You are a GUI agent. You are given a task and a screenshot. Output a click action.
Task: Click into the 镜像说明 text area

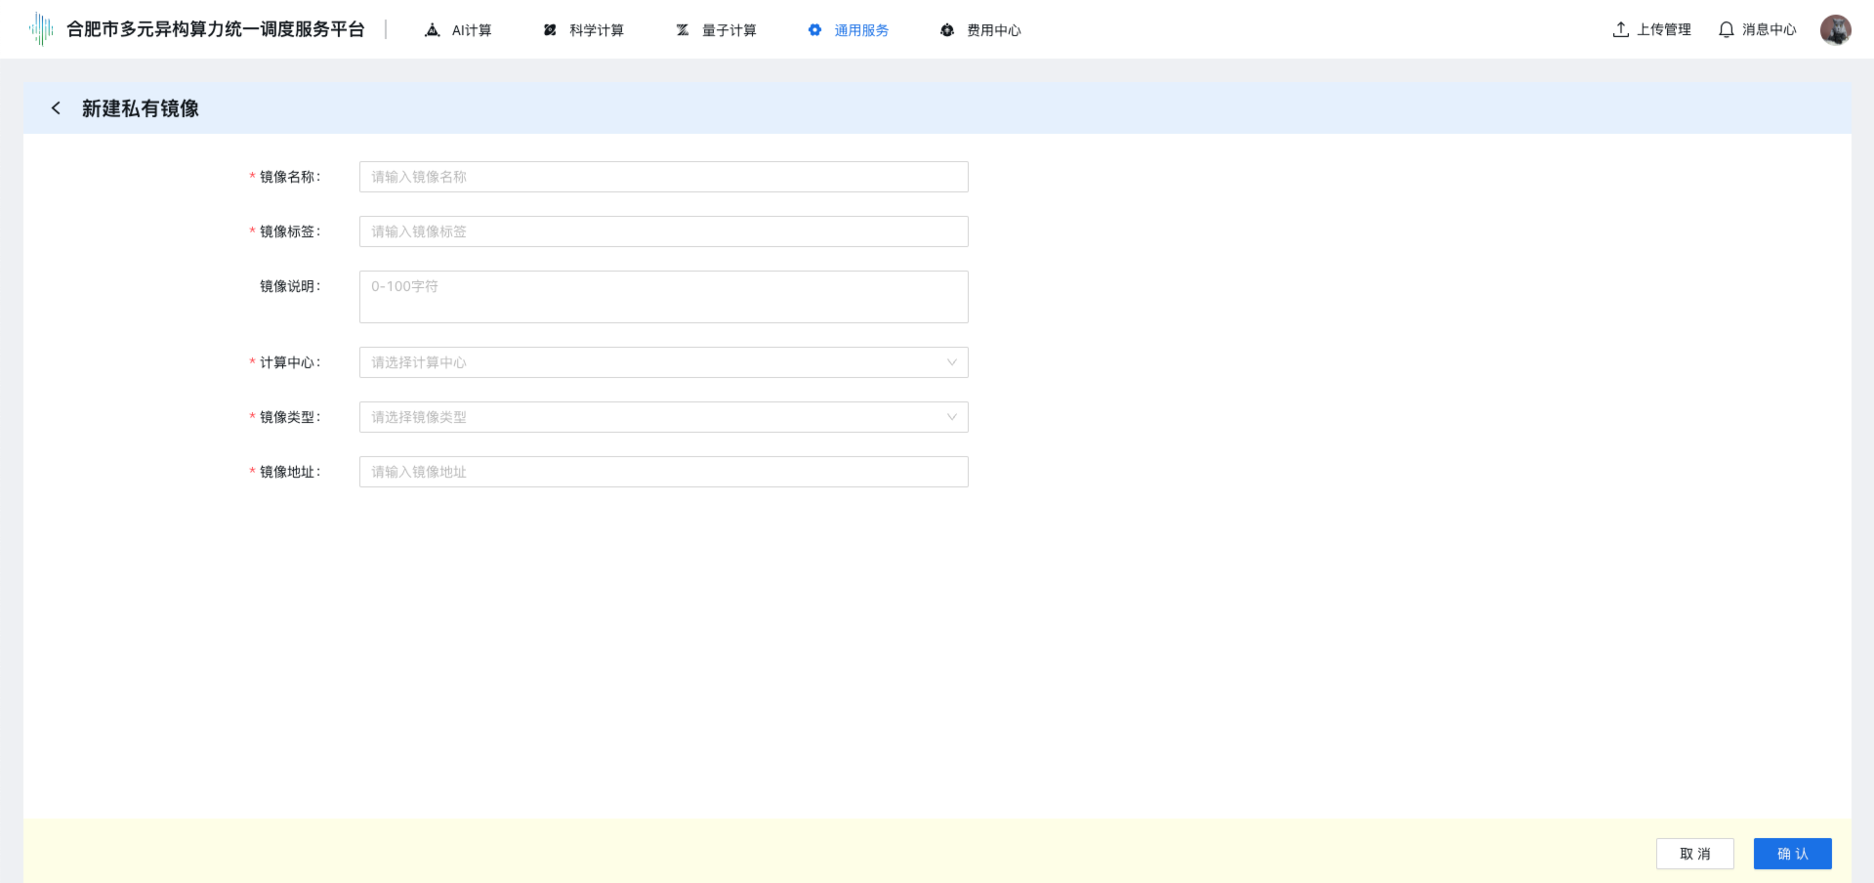[x=663, y=297]
